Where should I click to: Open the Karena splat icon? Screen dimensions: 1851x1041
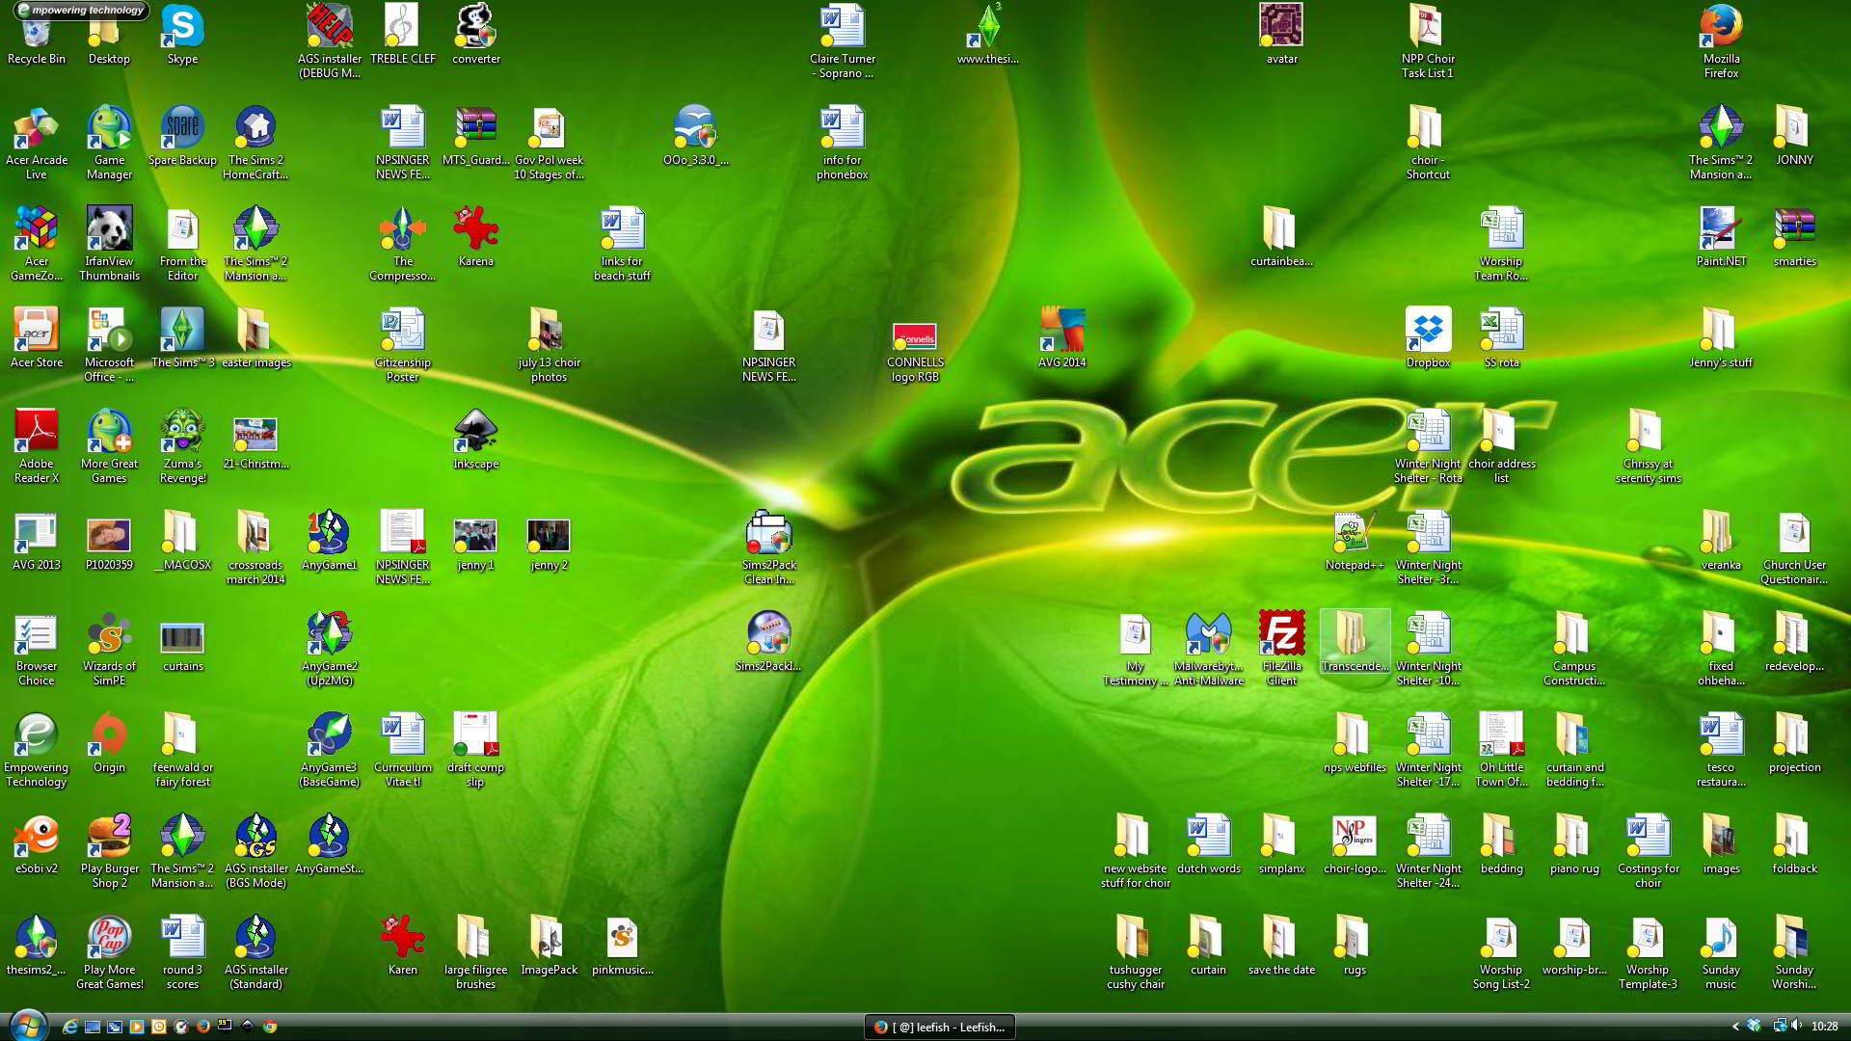(x=475, y=236)
